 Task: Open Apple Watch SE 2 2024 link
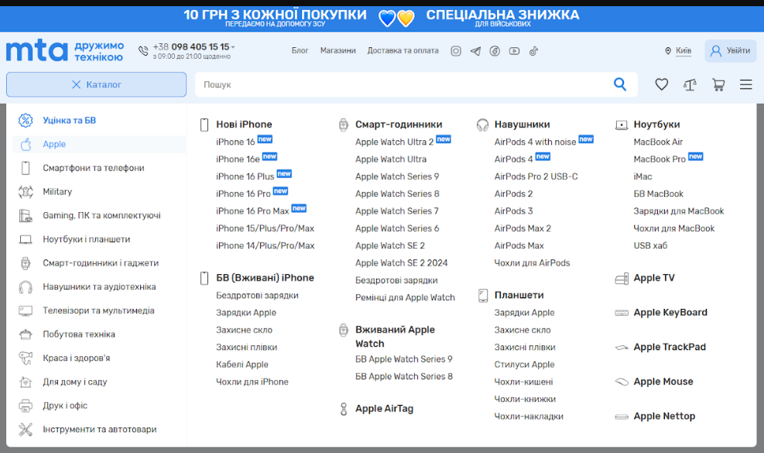[x=402, y=263]
